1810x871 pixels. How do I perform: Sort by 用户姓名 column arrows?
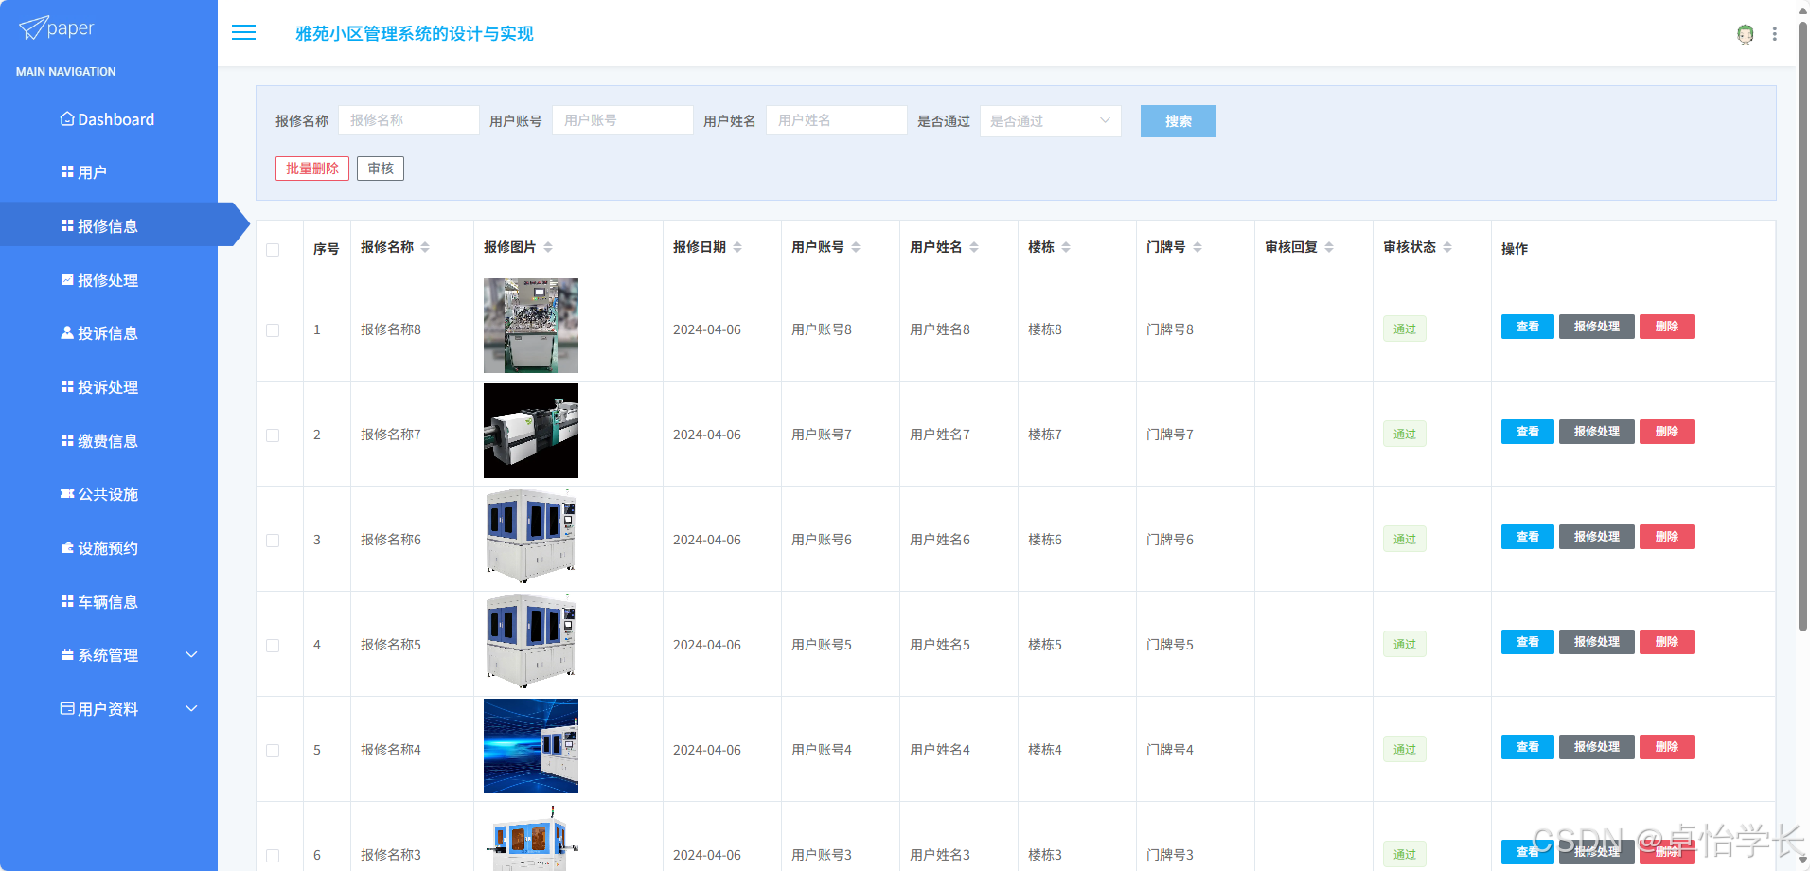pos(974,247)
